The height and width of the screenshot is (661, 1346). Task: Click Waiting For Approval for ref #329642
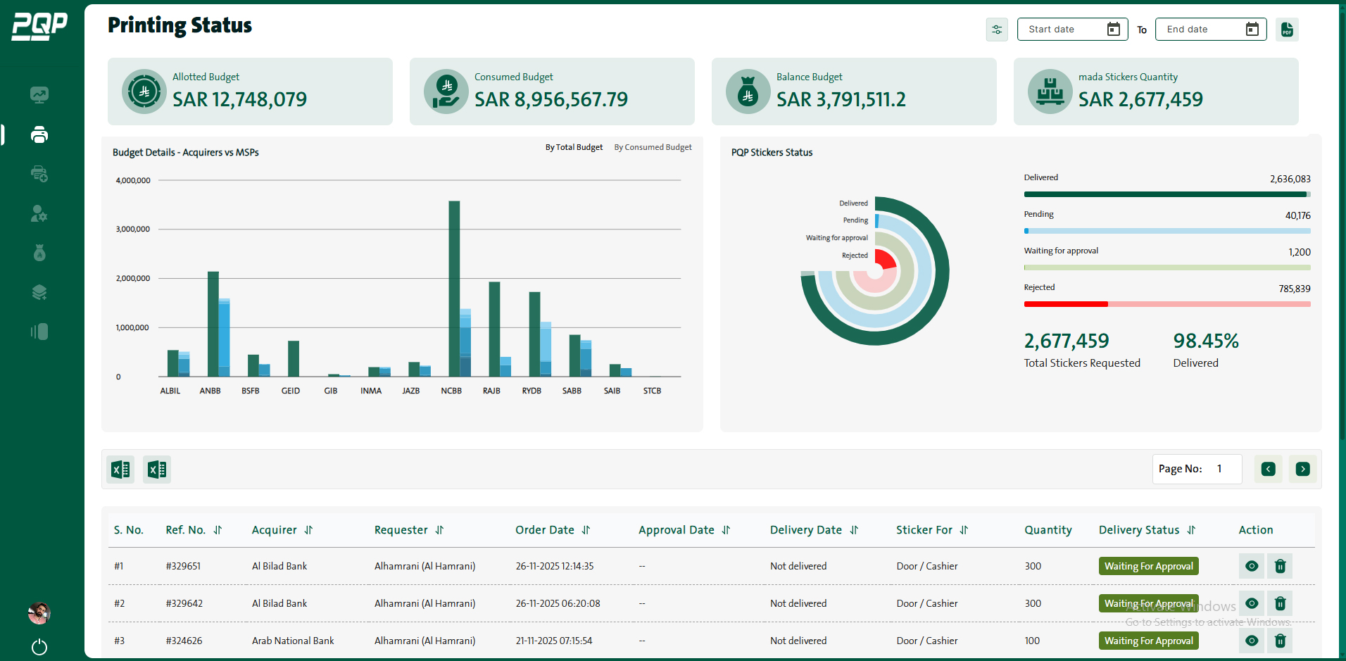click(1148, 603)
